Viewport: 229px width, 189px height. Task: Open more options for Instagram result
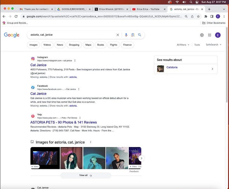[75, 61]
